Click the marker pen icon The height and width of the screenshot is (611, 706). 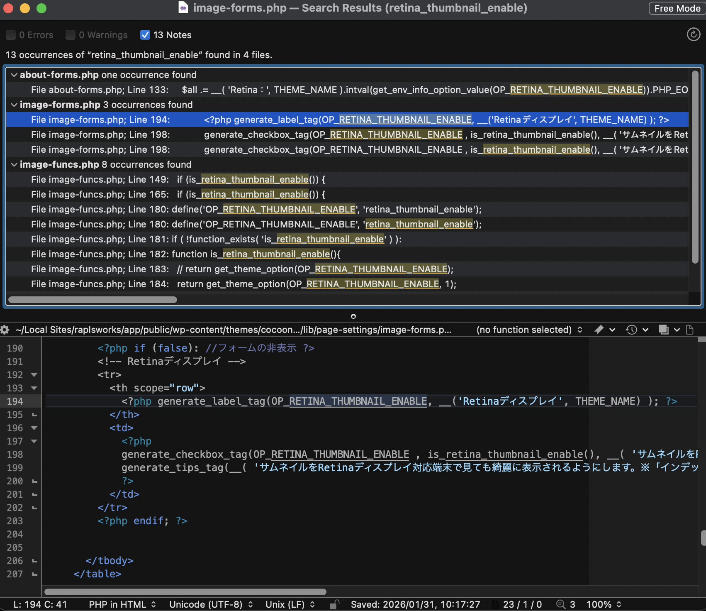tap(599, 330)
